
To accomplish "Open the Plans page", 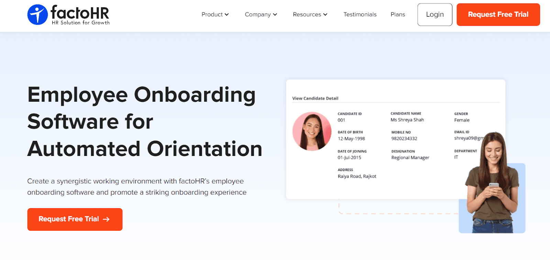I will point(398,14).
